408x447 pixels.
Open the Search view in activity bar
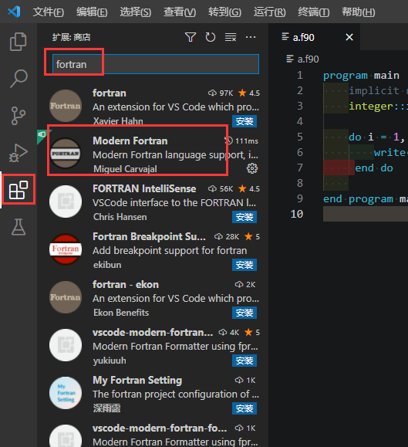click(19, 79)
